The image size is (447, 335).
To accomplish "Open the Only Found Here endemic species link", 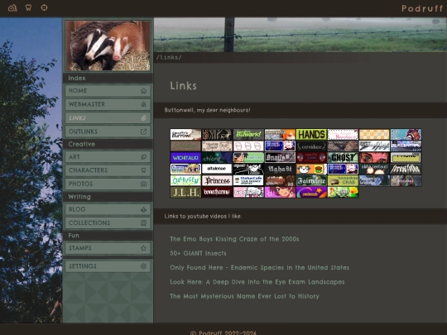I will coord(259,267).
